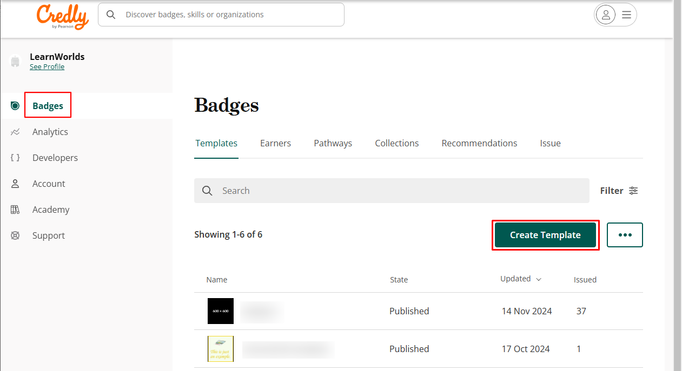682x371 pixels.
Task: Click the issued count 37
Action: tap(581, 311)
